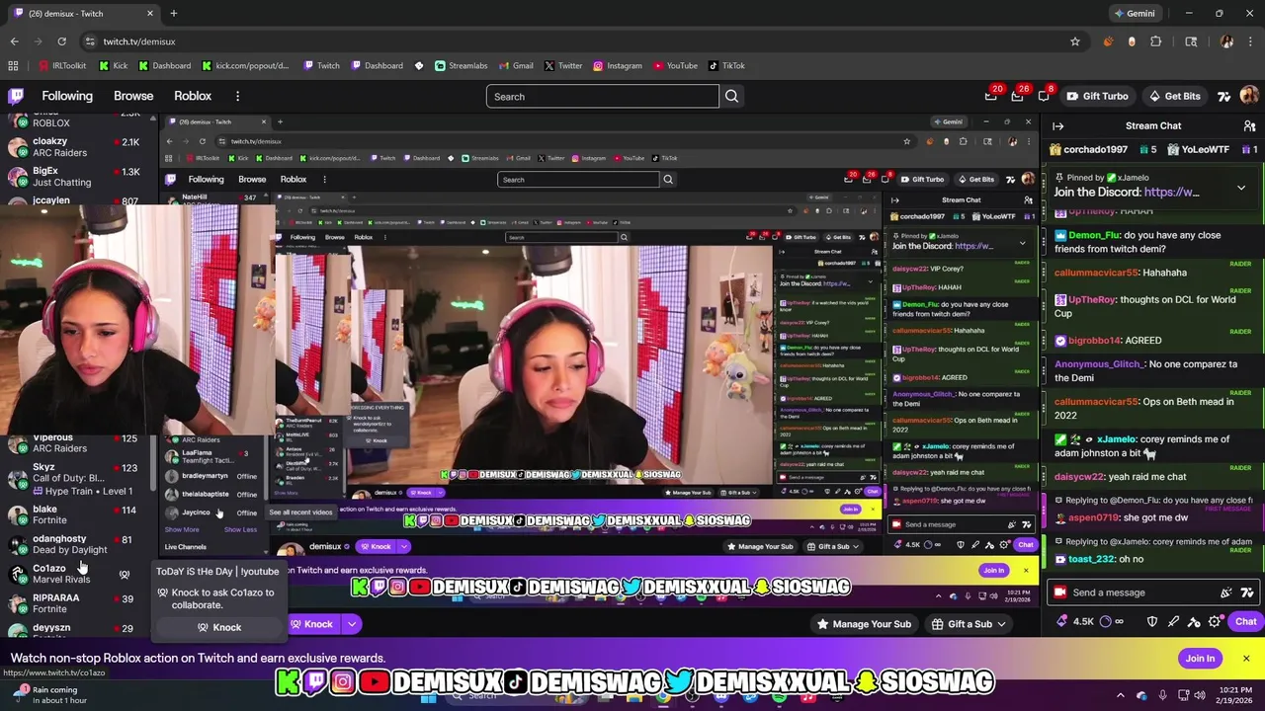The image size is (1265, 711).
Task: Bookmark this page with star icon
Action: tap(1075, 41)
